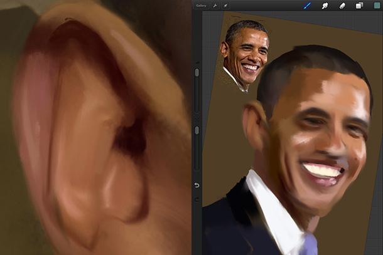Open the Gallery
This screenshot has width=383, height=255.
point(201,6)
